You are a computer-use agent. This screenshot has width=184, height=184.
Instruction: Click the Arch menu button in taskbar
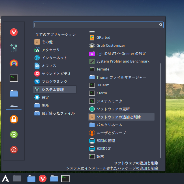pos(5,179)
